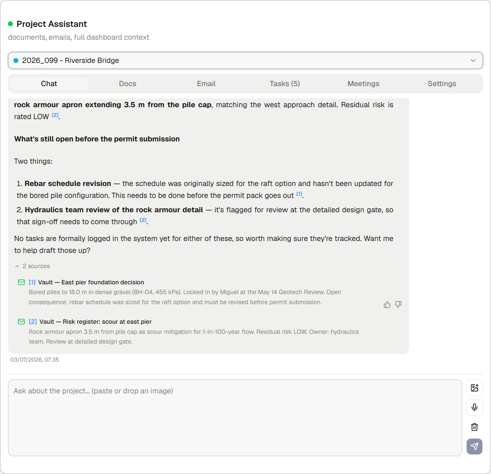
Task: Click the email icon for source [1]
Action: point(21,282)
